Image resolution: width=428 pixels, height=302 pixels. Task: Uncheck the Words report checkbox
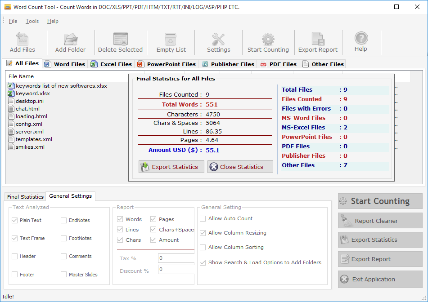point(120,219)
